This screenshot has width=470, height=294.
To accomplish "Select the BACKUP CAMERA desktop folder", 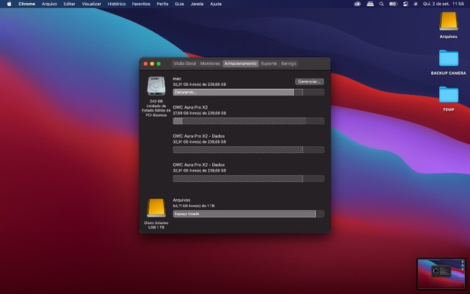I will 449,62.
